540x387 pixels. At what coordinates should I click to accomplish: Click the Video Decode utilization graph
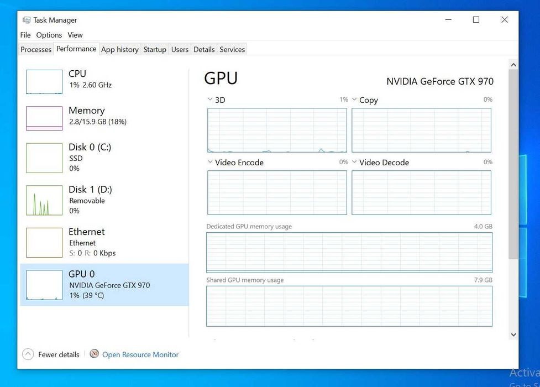(x=421, y=192)
